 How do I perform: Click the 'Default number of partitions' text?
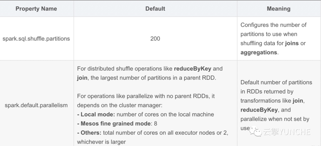point(276,82)
